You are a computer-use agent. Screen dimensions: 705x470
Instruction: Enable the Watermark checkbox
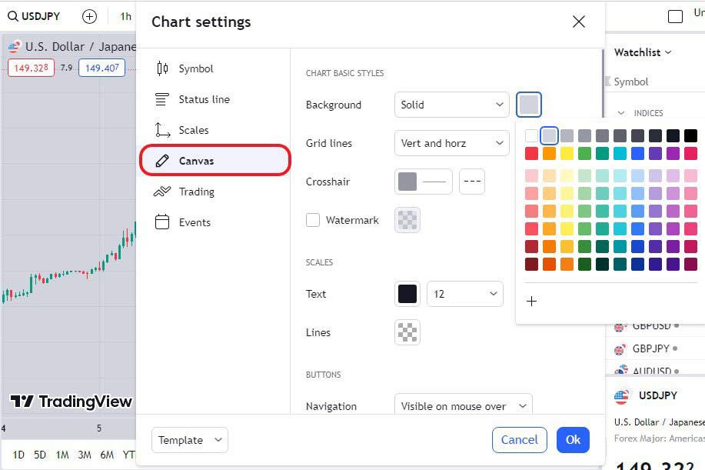(313, 219)
